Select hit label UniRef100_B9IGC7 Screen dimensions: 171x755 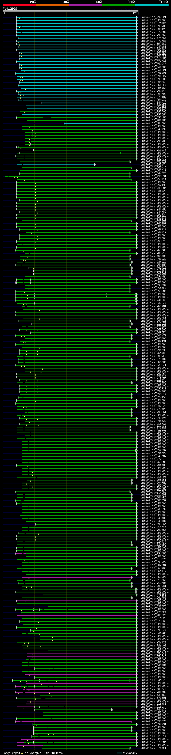coord(153,76)
